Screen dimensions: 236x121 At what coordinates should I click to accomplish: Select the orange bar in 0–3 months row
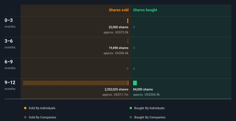[x=128, y=21]
